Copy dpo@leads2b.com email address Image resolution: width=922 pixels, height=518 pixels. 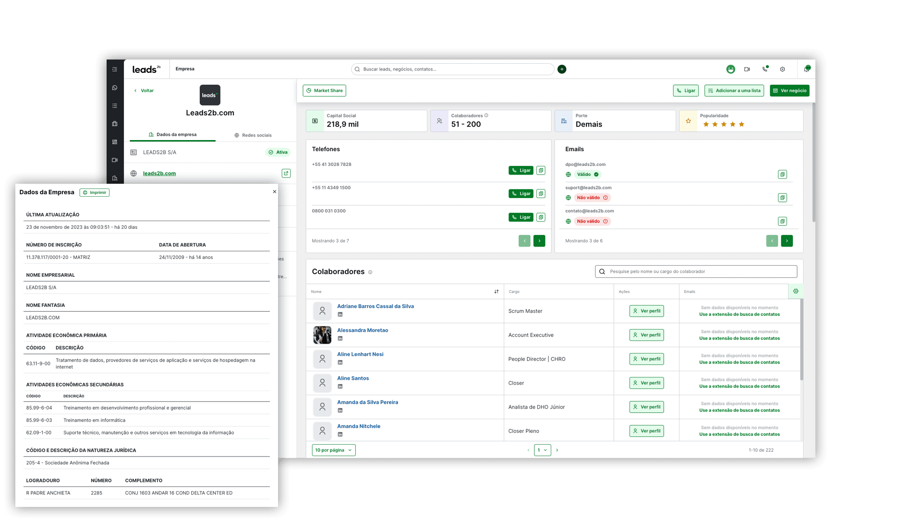(x=782, y=175)
